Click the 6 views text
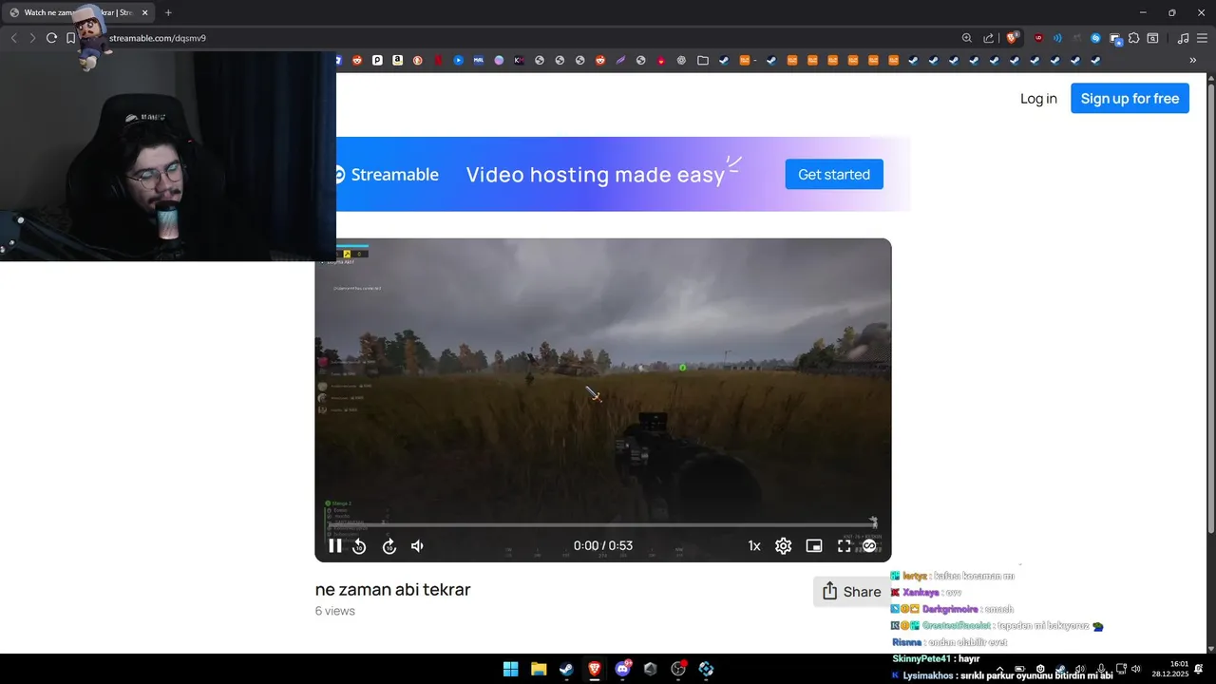 [334, 611]
